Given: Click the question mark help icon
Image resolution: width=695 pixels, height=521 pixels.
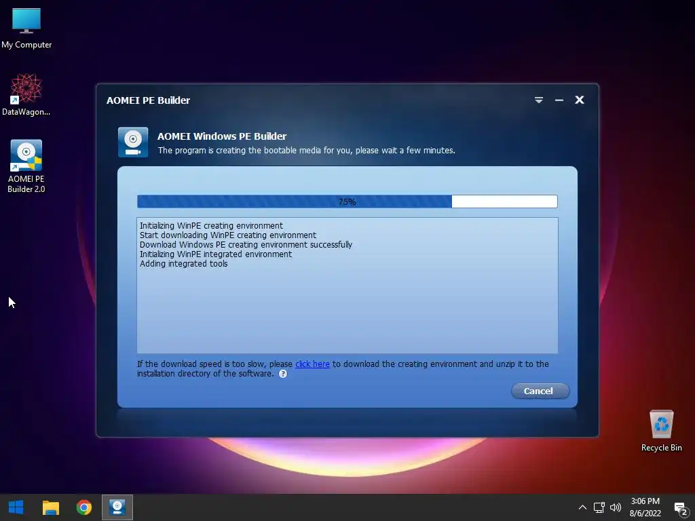Looking at the screenshot, I should point(283,374).
